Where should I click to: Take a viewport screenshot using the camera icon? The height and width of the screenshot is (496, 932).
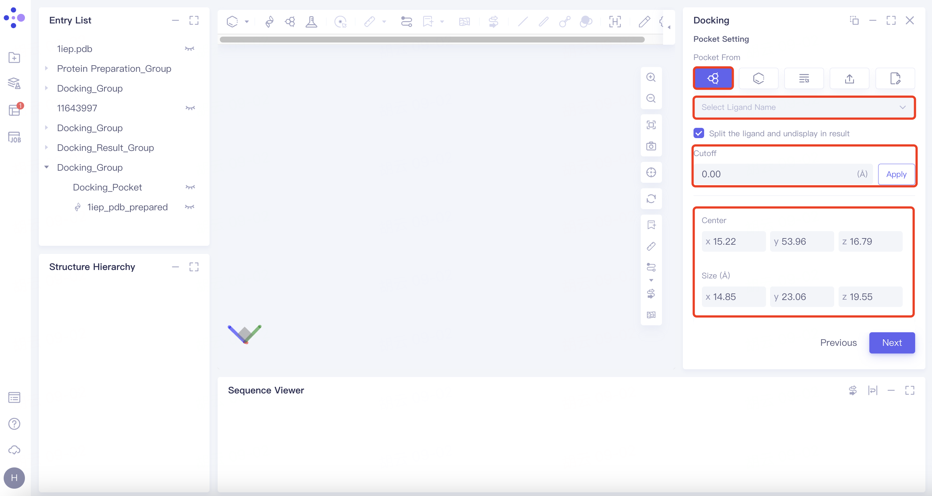click(x=651, y=145)
